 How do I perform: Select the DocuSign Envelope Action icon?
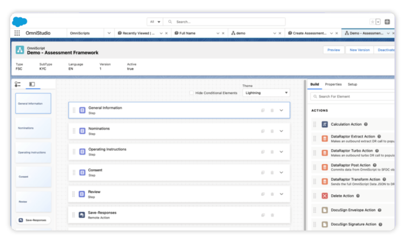(325, 210)
